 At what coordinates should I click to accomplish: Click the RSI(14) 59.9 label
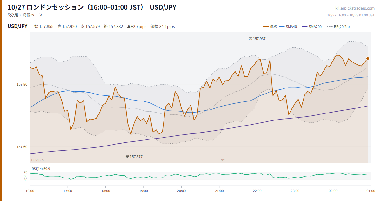tap(41, 169)
